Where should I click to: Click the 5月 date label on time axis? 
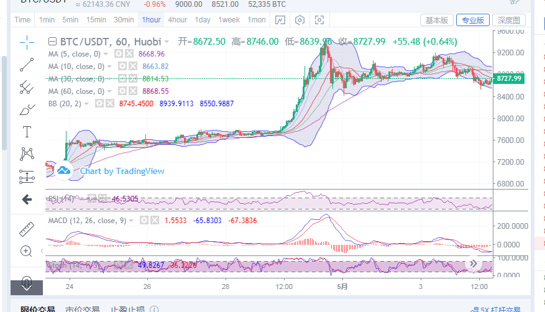coord(342,287)
